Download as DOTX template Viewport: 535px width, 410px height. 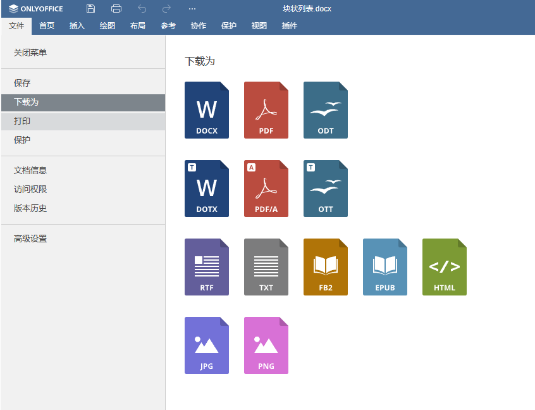tap(207, 189)
